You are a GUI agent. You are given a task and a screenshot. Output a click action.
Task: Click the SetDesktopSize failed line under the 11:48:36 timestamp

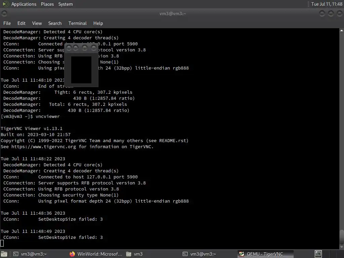pos(53,219)
